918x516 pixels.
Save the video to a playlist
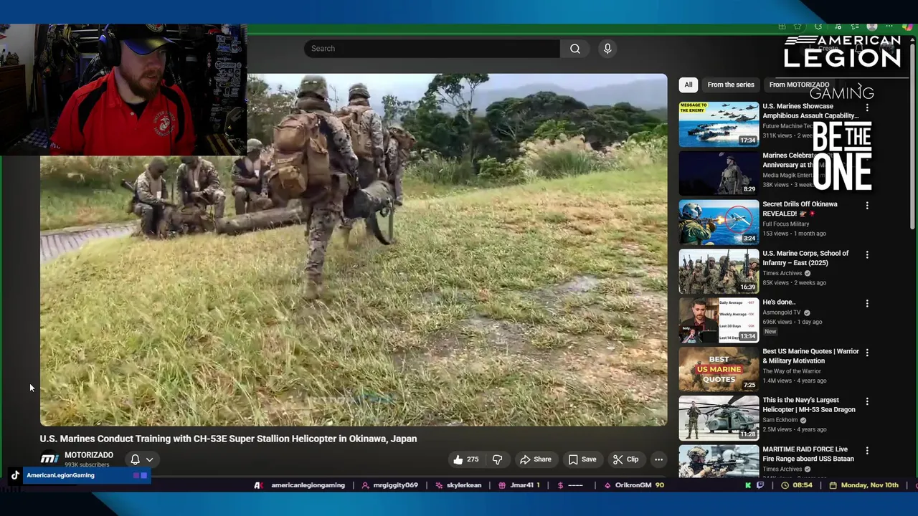coord(582,459)
